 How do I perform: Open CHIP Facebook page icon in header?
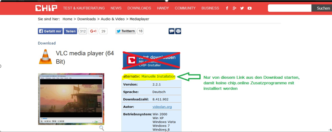pos(227,8)
